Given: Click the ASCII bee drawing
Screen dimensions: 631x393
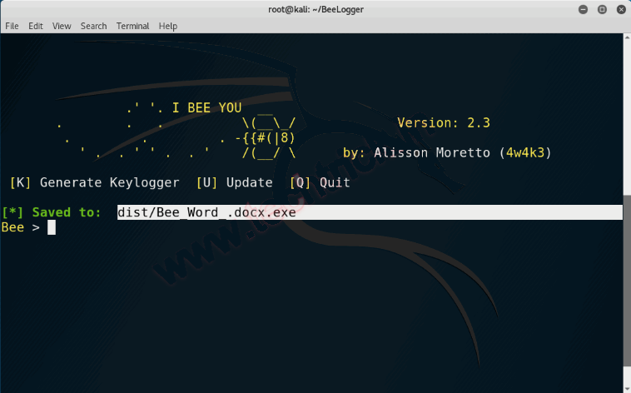Looking at the screenshot, I should (266, 138).
